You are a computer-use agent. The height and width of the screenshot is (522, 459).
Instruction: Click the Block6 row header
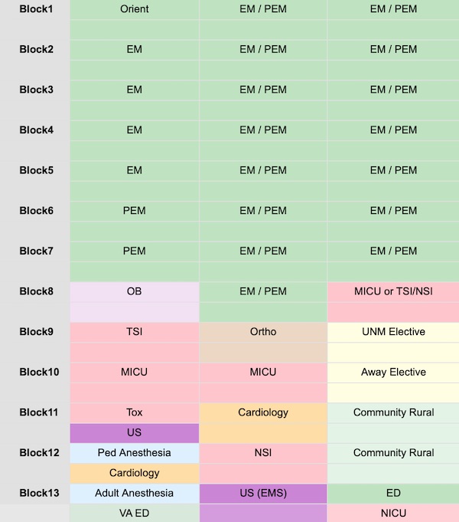point(36,211)
